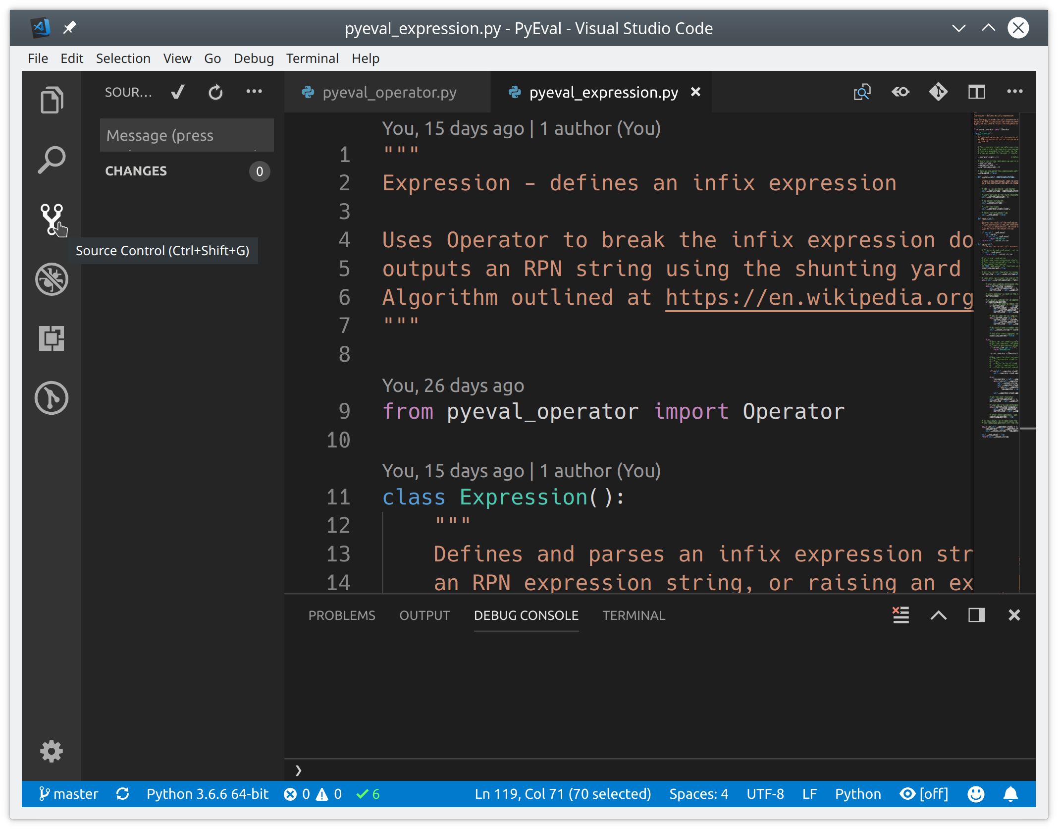Open the Debug menu

coord(253,58)
